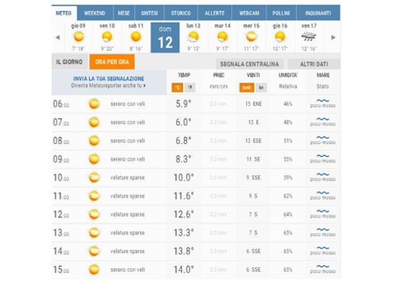
Task: Click the 09:00 sea state wave icon
Action: [x=323, y=156]
